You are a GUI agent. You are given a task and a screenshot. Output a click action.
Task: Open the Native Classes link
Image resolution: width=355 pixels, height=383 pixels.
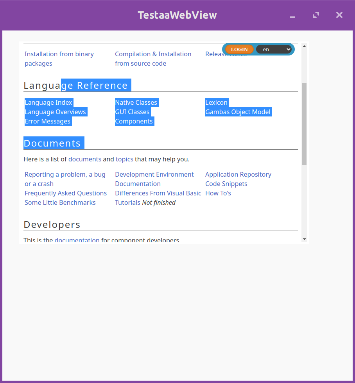pos(136,102)
